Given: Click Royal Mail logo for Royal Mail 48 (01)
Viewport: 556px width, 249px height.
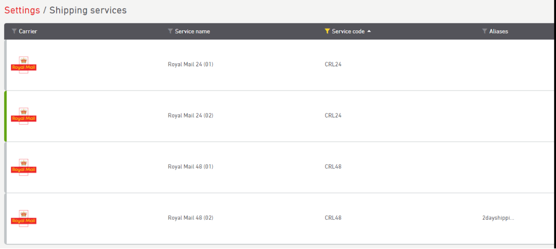Looking at the screenshot, I should click(23, 167).
